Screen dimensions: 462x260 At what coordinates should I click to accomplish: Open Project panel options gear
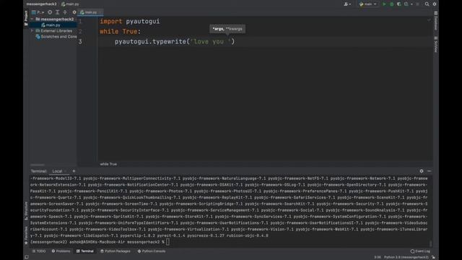click(x=74, y=12)
